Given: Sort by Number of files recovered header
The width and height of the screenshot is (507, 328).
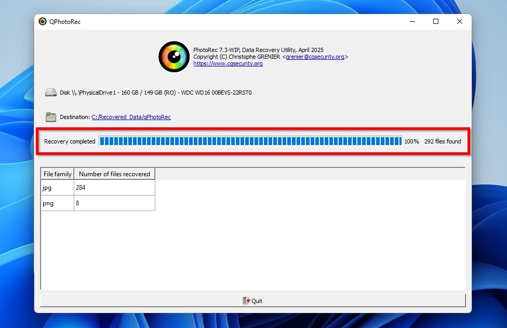Looking at the screenshot, I should [x=114, y=174].
